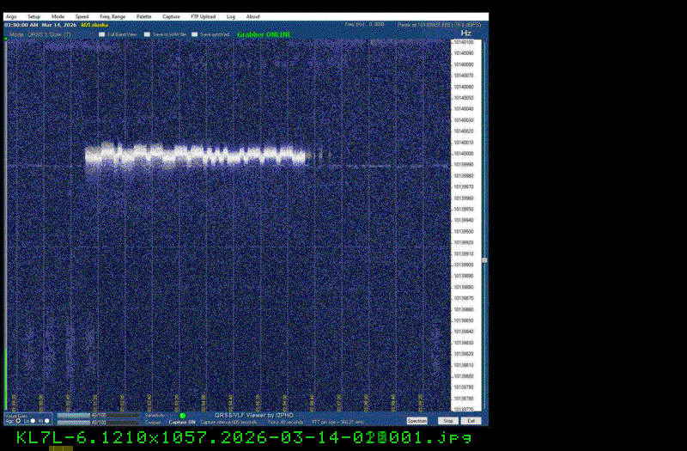Adjust the Sensitivity slider bar
The width and height of the screenshot is (687, 451).
98,416
